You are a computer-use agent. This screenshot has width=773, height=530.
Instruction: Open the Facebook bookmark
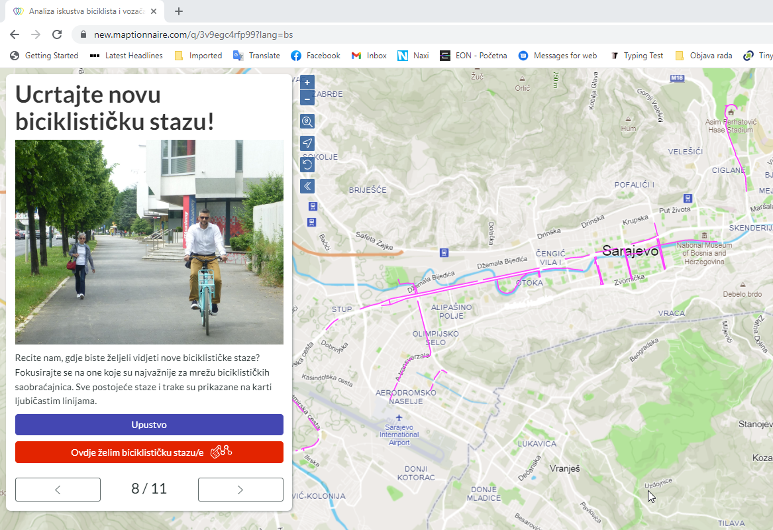315,56
